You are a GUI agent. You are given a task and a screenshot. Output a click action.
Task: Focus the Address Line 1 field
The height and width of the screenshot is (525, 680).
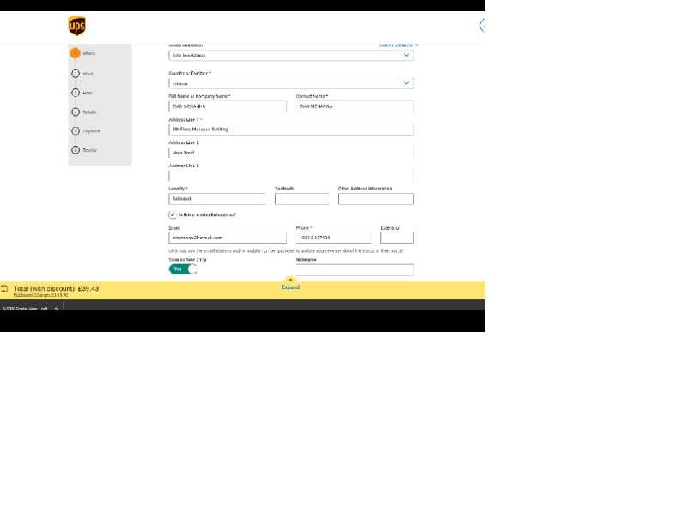[x=290, y=130]
